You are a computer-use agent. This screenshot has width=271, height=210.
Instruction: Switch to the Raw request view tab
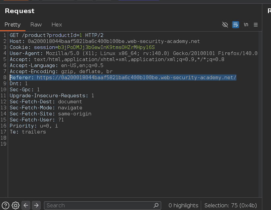[36, 25]
